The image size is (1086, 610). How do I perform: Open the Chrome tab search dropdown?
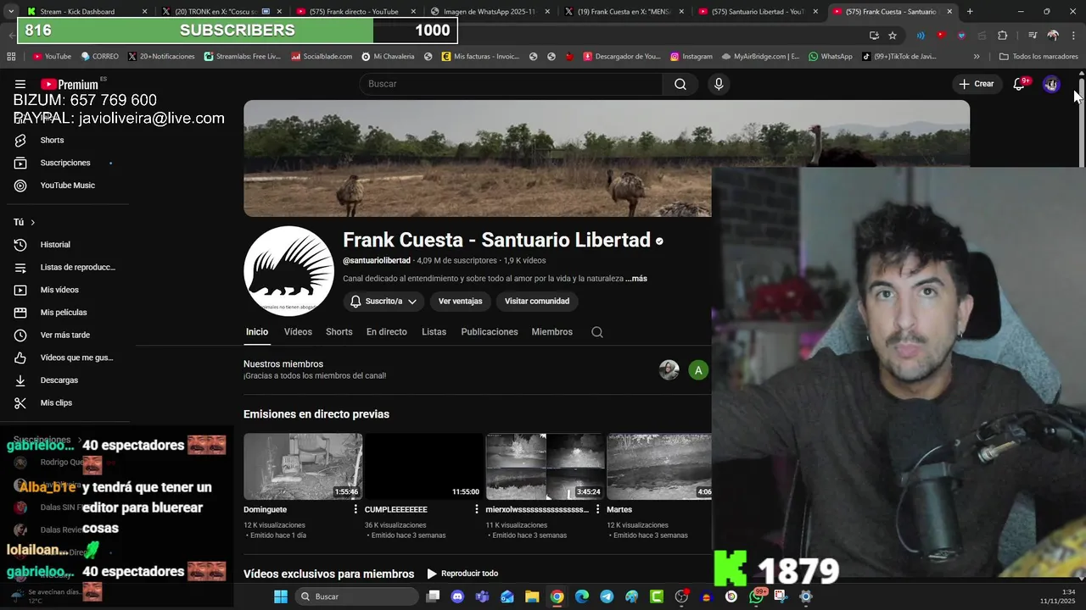(x=9, y=12)
